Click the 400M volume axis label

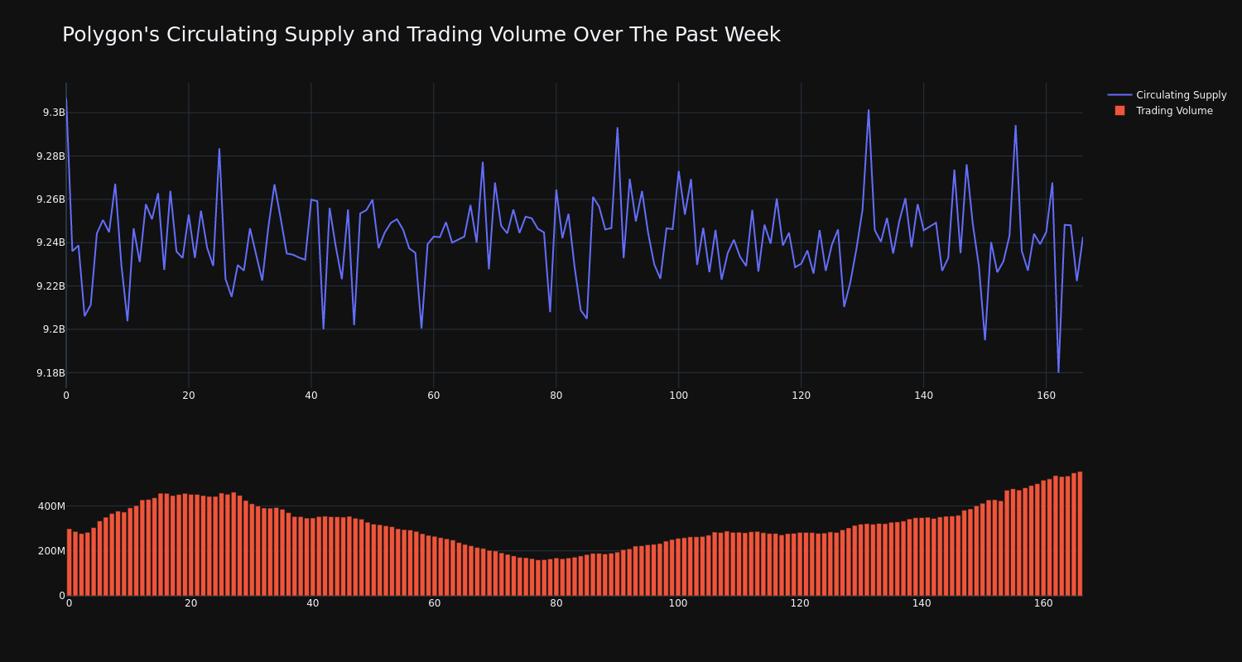[51, 506]
